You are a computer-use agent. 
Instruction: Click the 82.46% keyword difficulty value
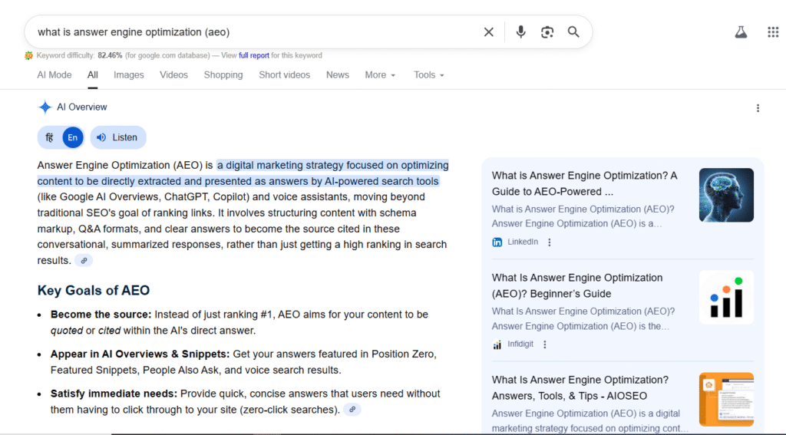tap(110, 56)
